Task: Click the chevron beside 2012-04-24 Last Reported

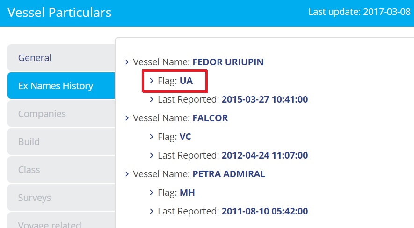Action: click(x=152, y=155)
